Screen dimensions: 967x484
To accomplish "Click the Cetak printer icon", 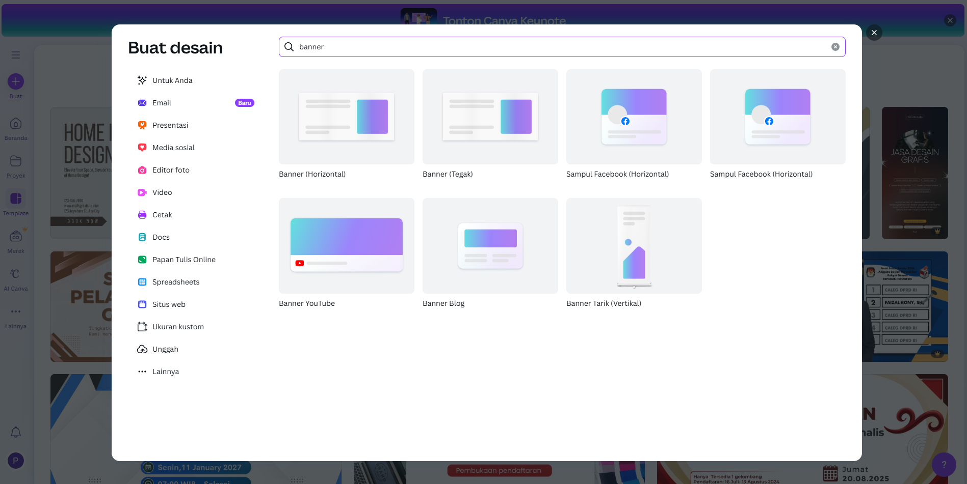I will click(142, 215).
